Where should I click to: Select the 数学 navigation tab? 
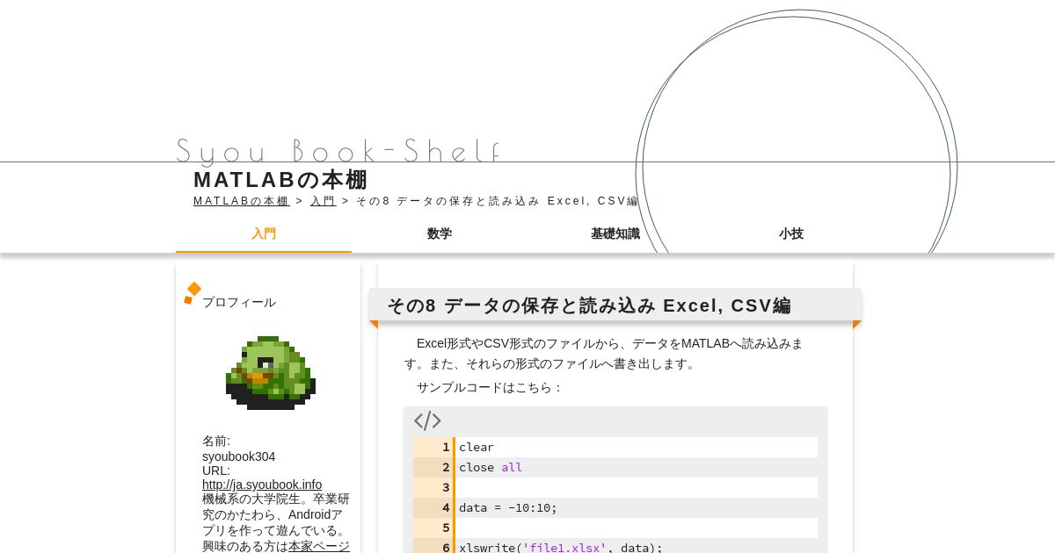[x=440, y=233]
